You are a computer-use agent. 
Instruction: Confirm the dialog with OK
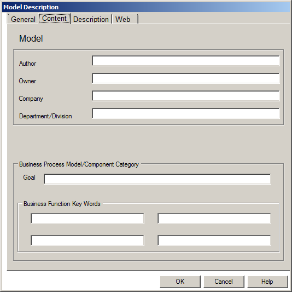180,282
